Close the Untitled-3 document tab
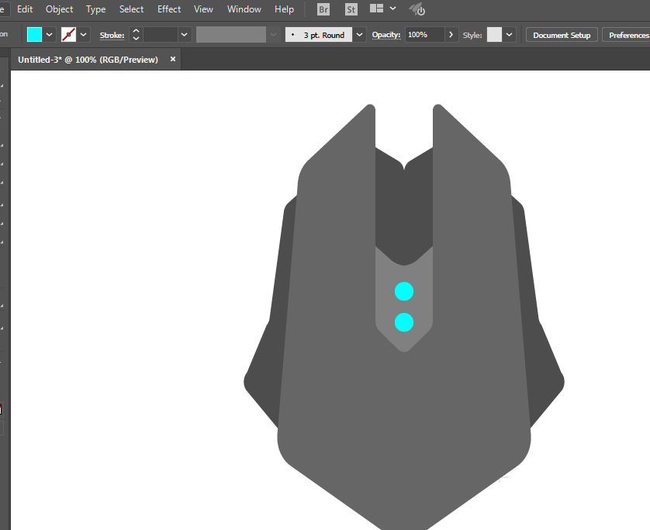650x530 pixels. click(173, 59)
